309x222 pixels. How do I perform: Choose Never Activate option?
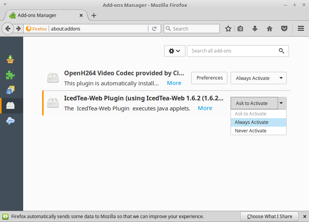click(x=258, y=131)
